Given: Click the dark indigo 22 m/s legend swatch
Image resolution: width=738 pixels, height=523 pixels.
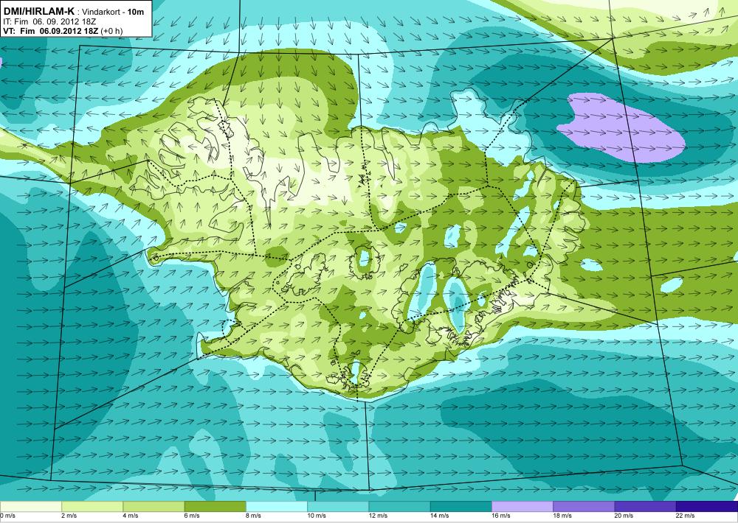Looking at the screenshot, I should [707, 506].
